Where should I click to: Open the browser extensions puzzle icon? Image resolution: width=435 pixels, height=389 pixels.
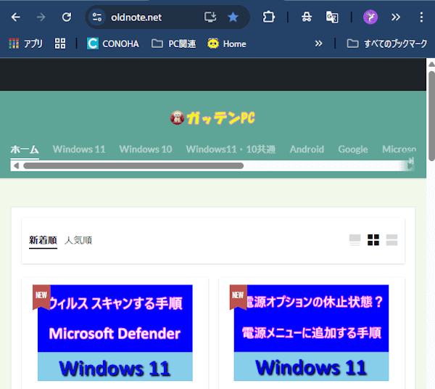pos(268,17)
